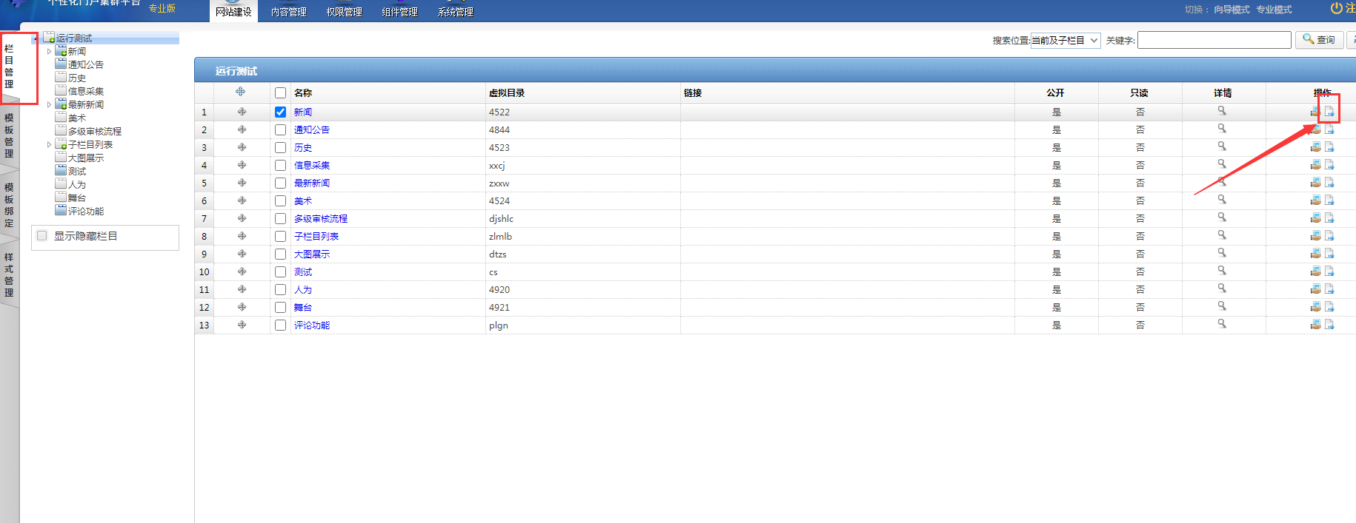This screenshot has width=1356, height=523.
Task: Click the export page icon in the 新闻 row
Action: [1329, 112]
